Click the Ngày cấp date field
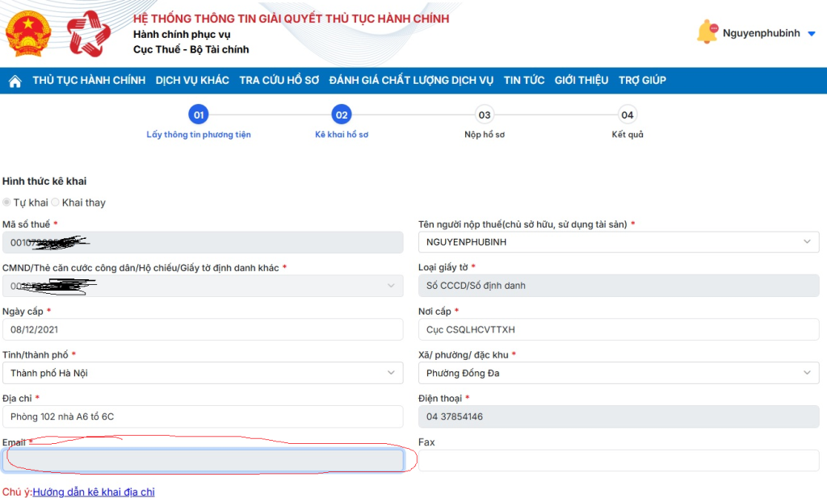 click(x=203, y=330)
